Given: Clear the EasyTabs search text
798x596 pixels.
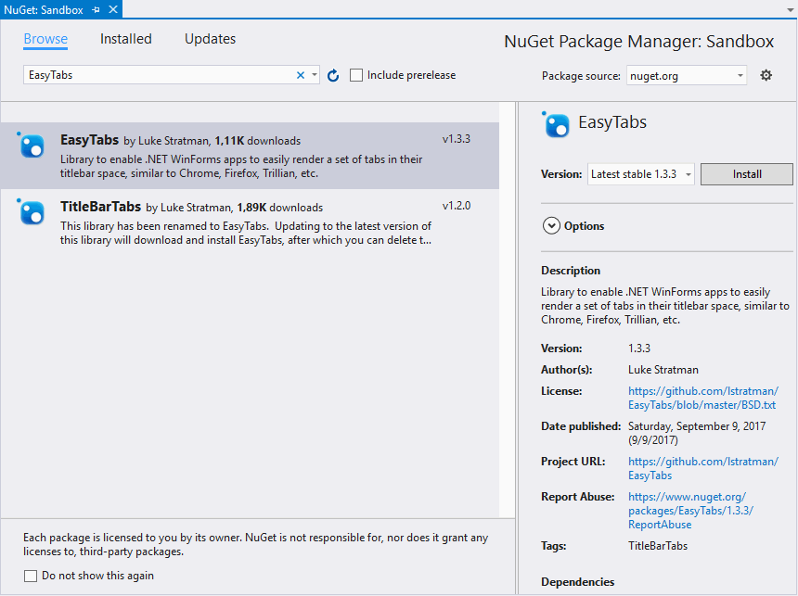Looking at the screenshot, I should click(301, 75).
